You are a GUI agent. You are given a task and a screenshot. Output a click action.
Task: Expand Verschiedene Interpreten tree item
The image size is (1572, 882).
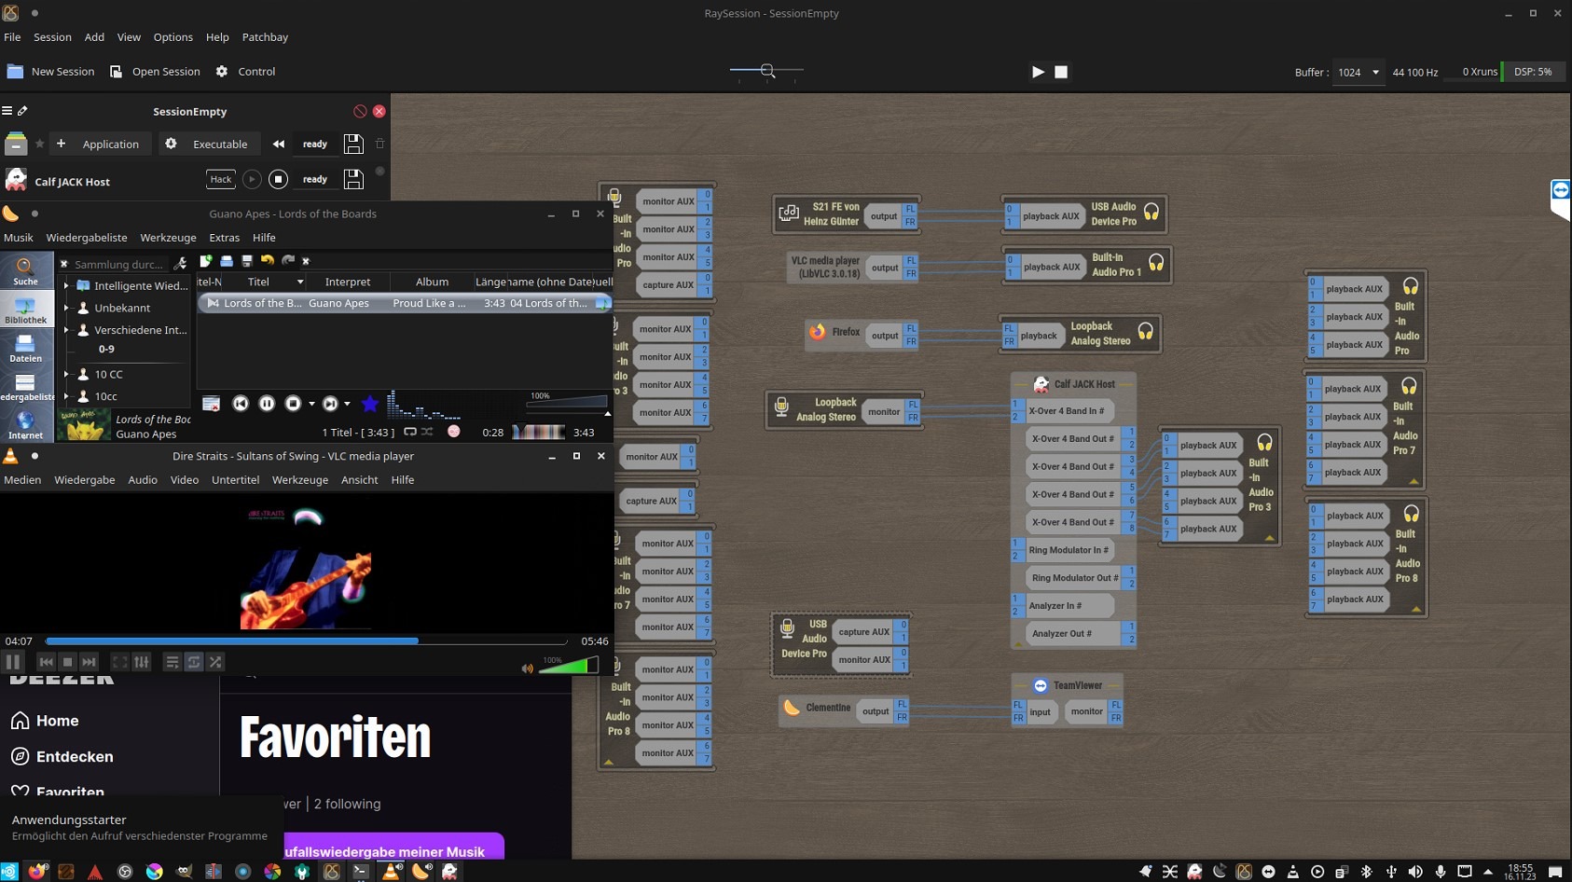(x=66, y=330)
